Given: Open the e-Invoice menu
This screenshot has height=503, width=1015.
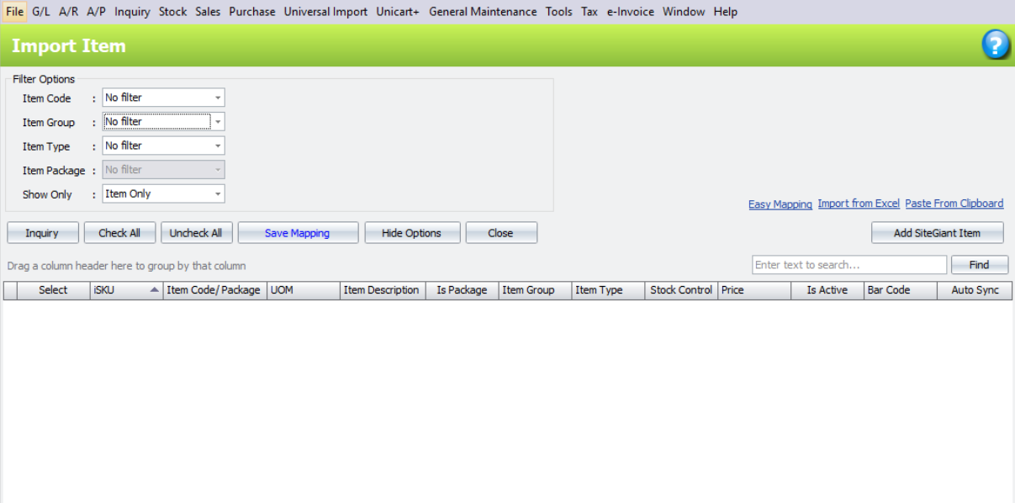Looking at the screenshot, I should coord(631,12).
